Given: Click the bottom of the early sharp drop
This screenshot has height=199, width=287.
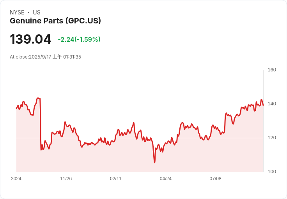Looking at the screenshot, I should [x=41, y=150].
